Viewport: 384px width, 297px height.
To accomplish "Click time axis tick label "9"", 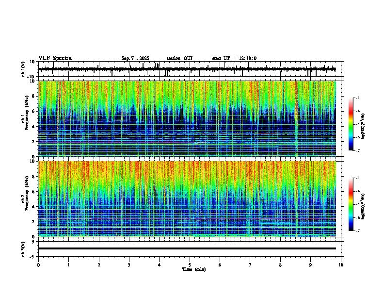I will coord(310,265).
